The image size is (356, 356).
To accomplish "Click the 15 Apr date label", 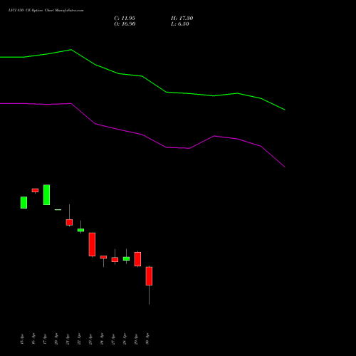I will tap(22, 339).
